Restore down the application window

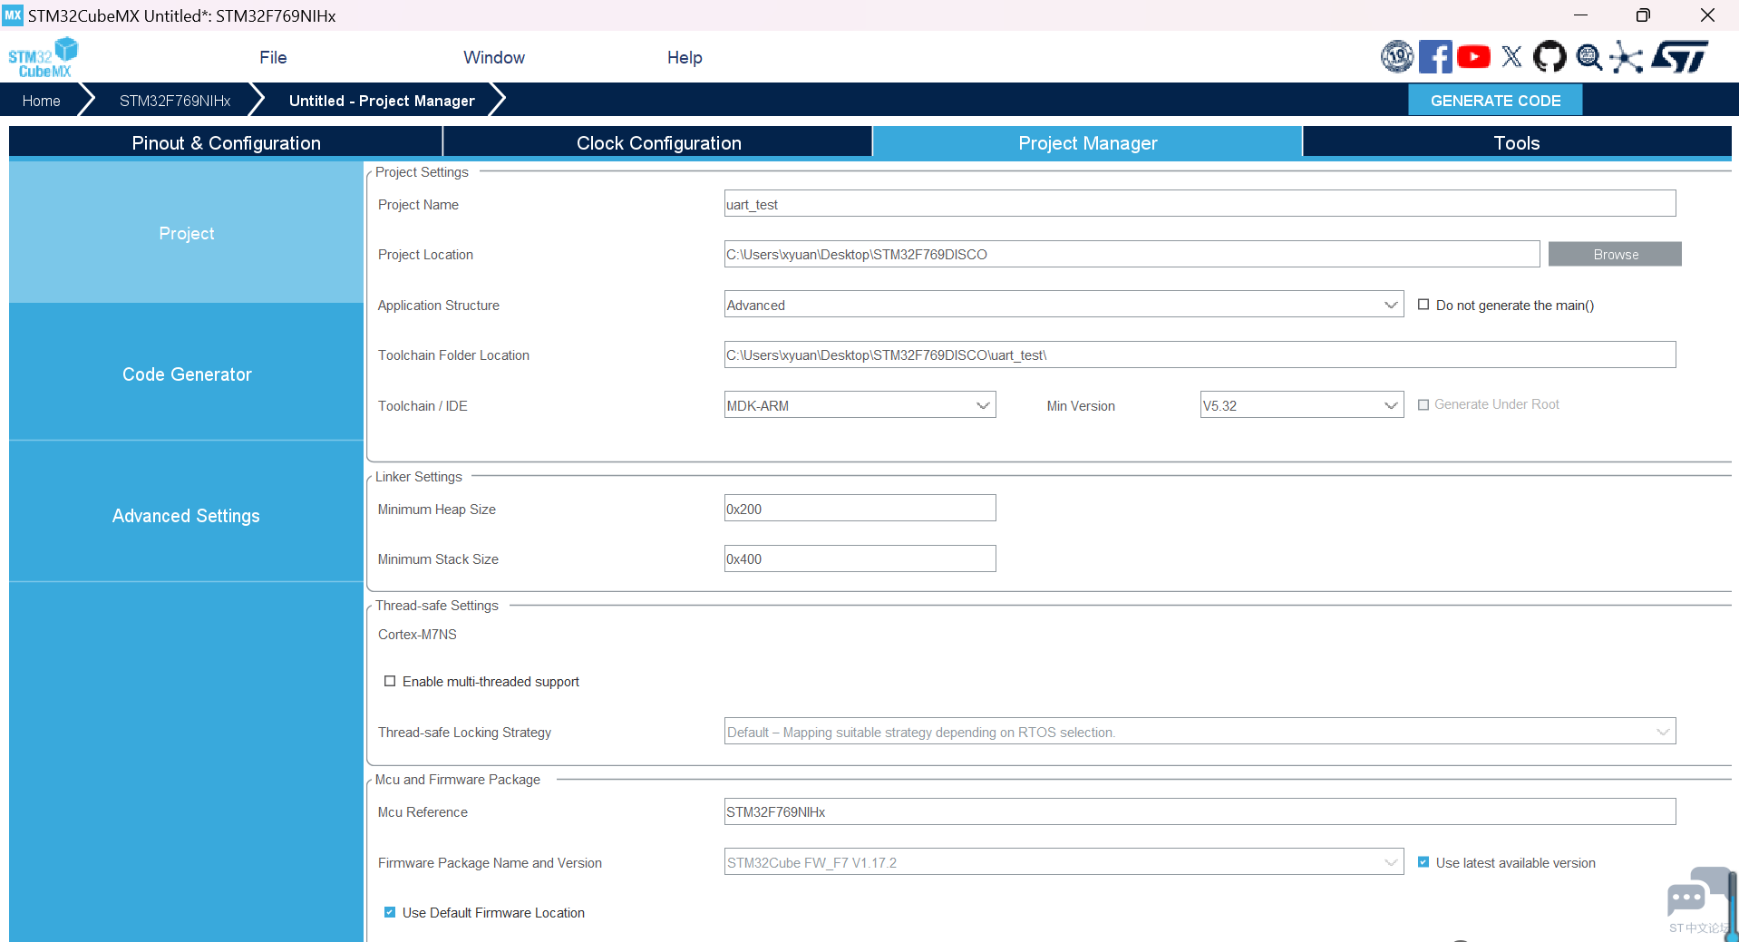[x=1643, y=15]
